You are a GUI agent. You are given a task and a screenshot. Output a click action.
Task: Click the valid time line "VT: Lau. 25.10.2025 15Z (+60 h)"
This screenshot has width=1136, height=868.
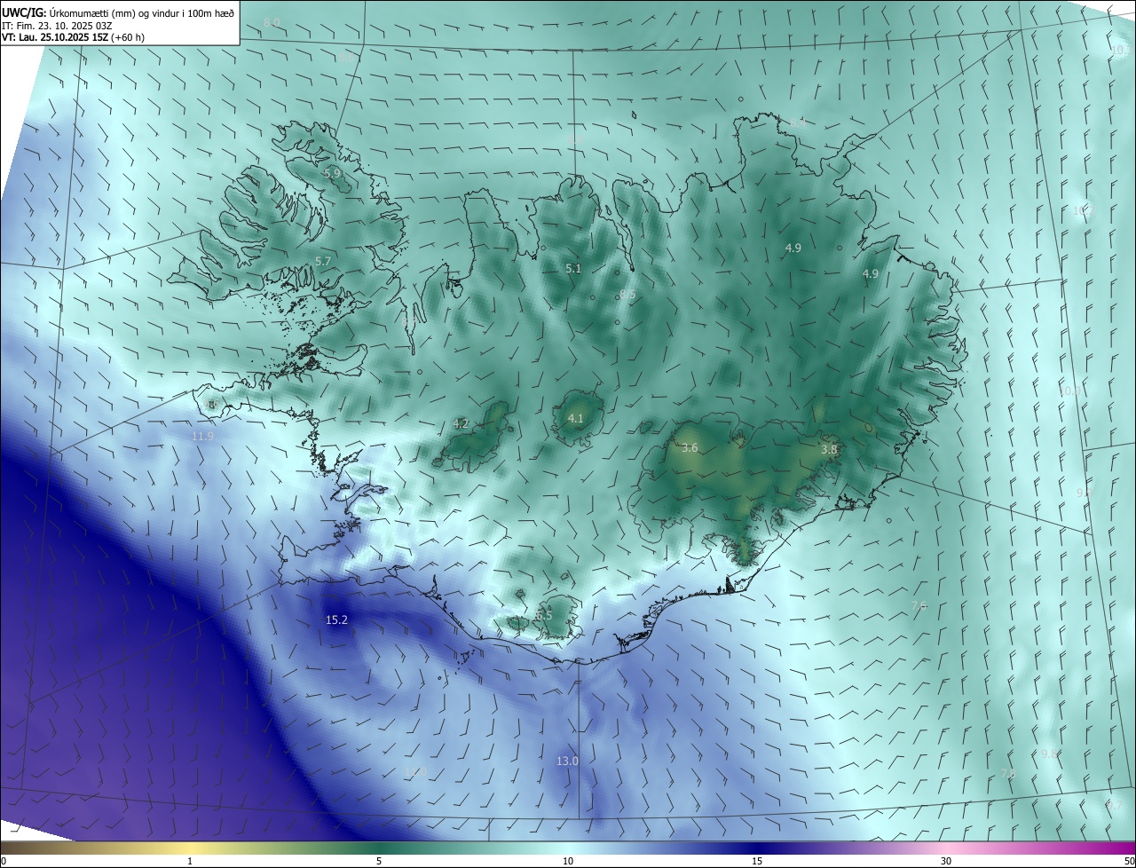click(x=74, y=37)
